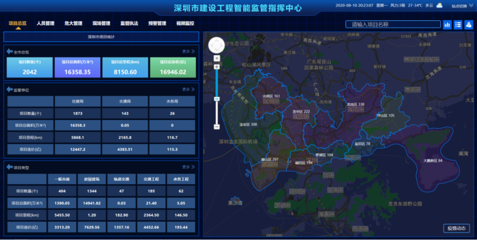Select the 监督执法 tab
The height and width of the screenshot is (240, 477).
(129, 23)
